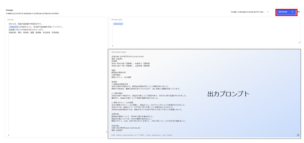Click the small icon right of Generate
The height and width of the screenshot is (143, 304).
point(299,12)
